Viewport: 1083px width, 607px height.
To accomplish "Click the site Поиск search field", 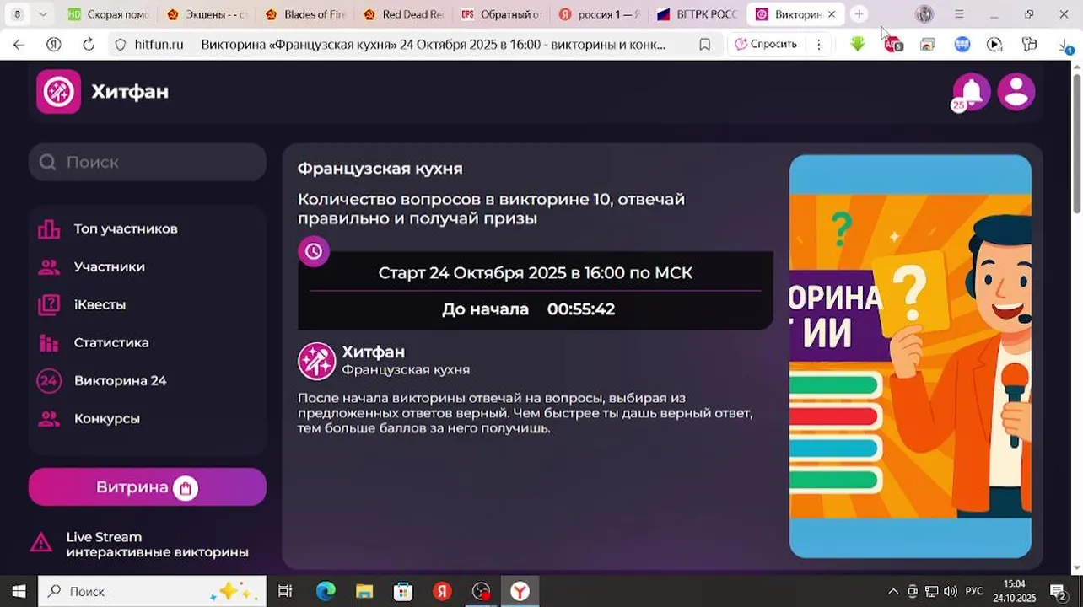I will pos(148,162).
